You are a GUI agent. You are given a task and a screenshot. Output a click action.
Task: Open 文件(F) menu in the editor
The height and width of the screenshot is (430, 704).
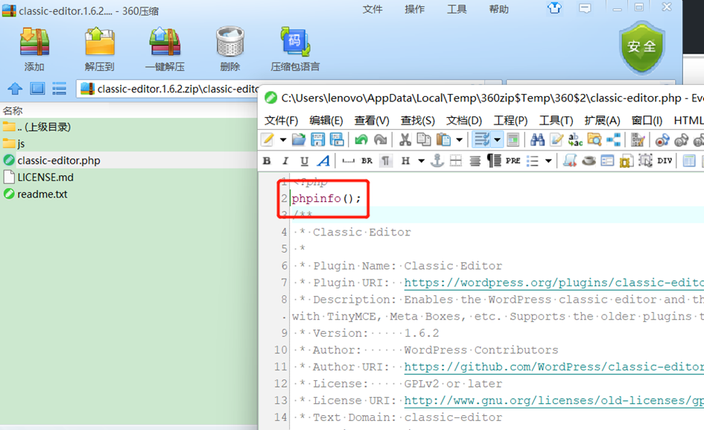(281, 121)
